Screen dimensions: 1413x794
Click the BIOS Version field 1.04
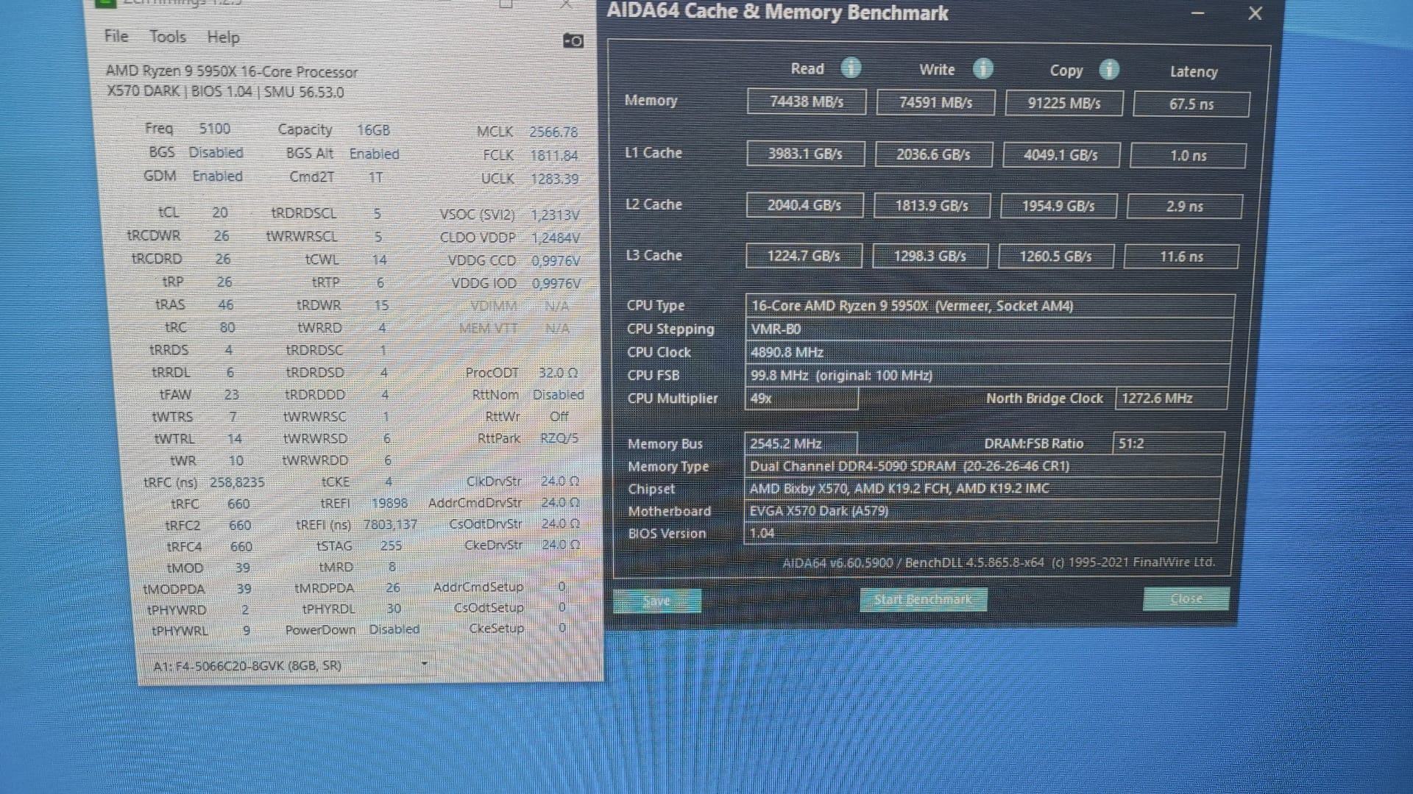click(x=981, y=533)
